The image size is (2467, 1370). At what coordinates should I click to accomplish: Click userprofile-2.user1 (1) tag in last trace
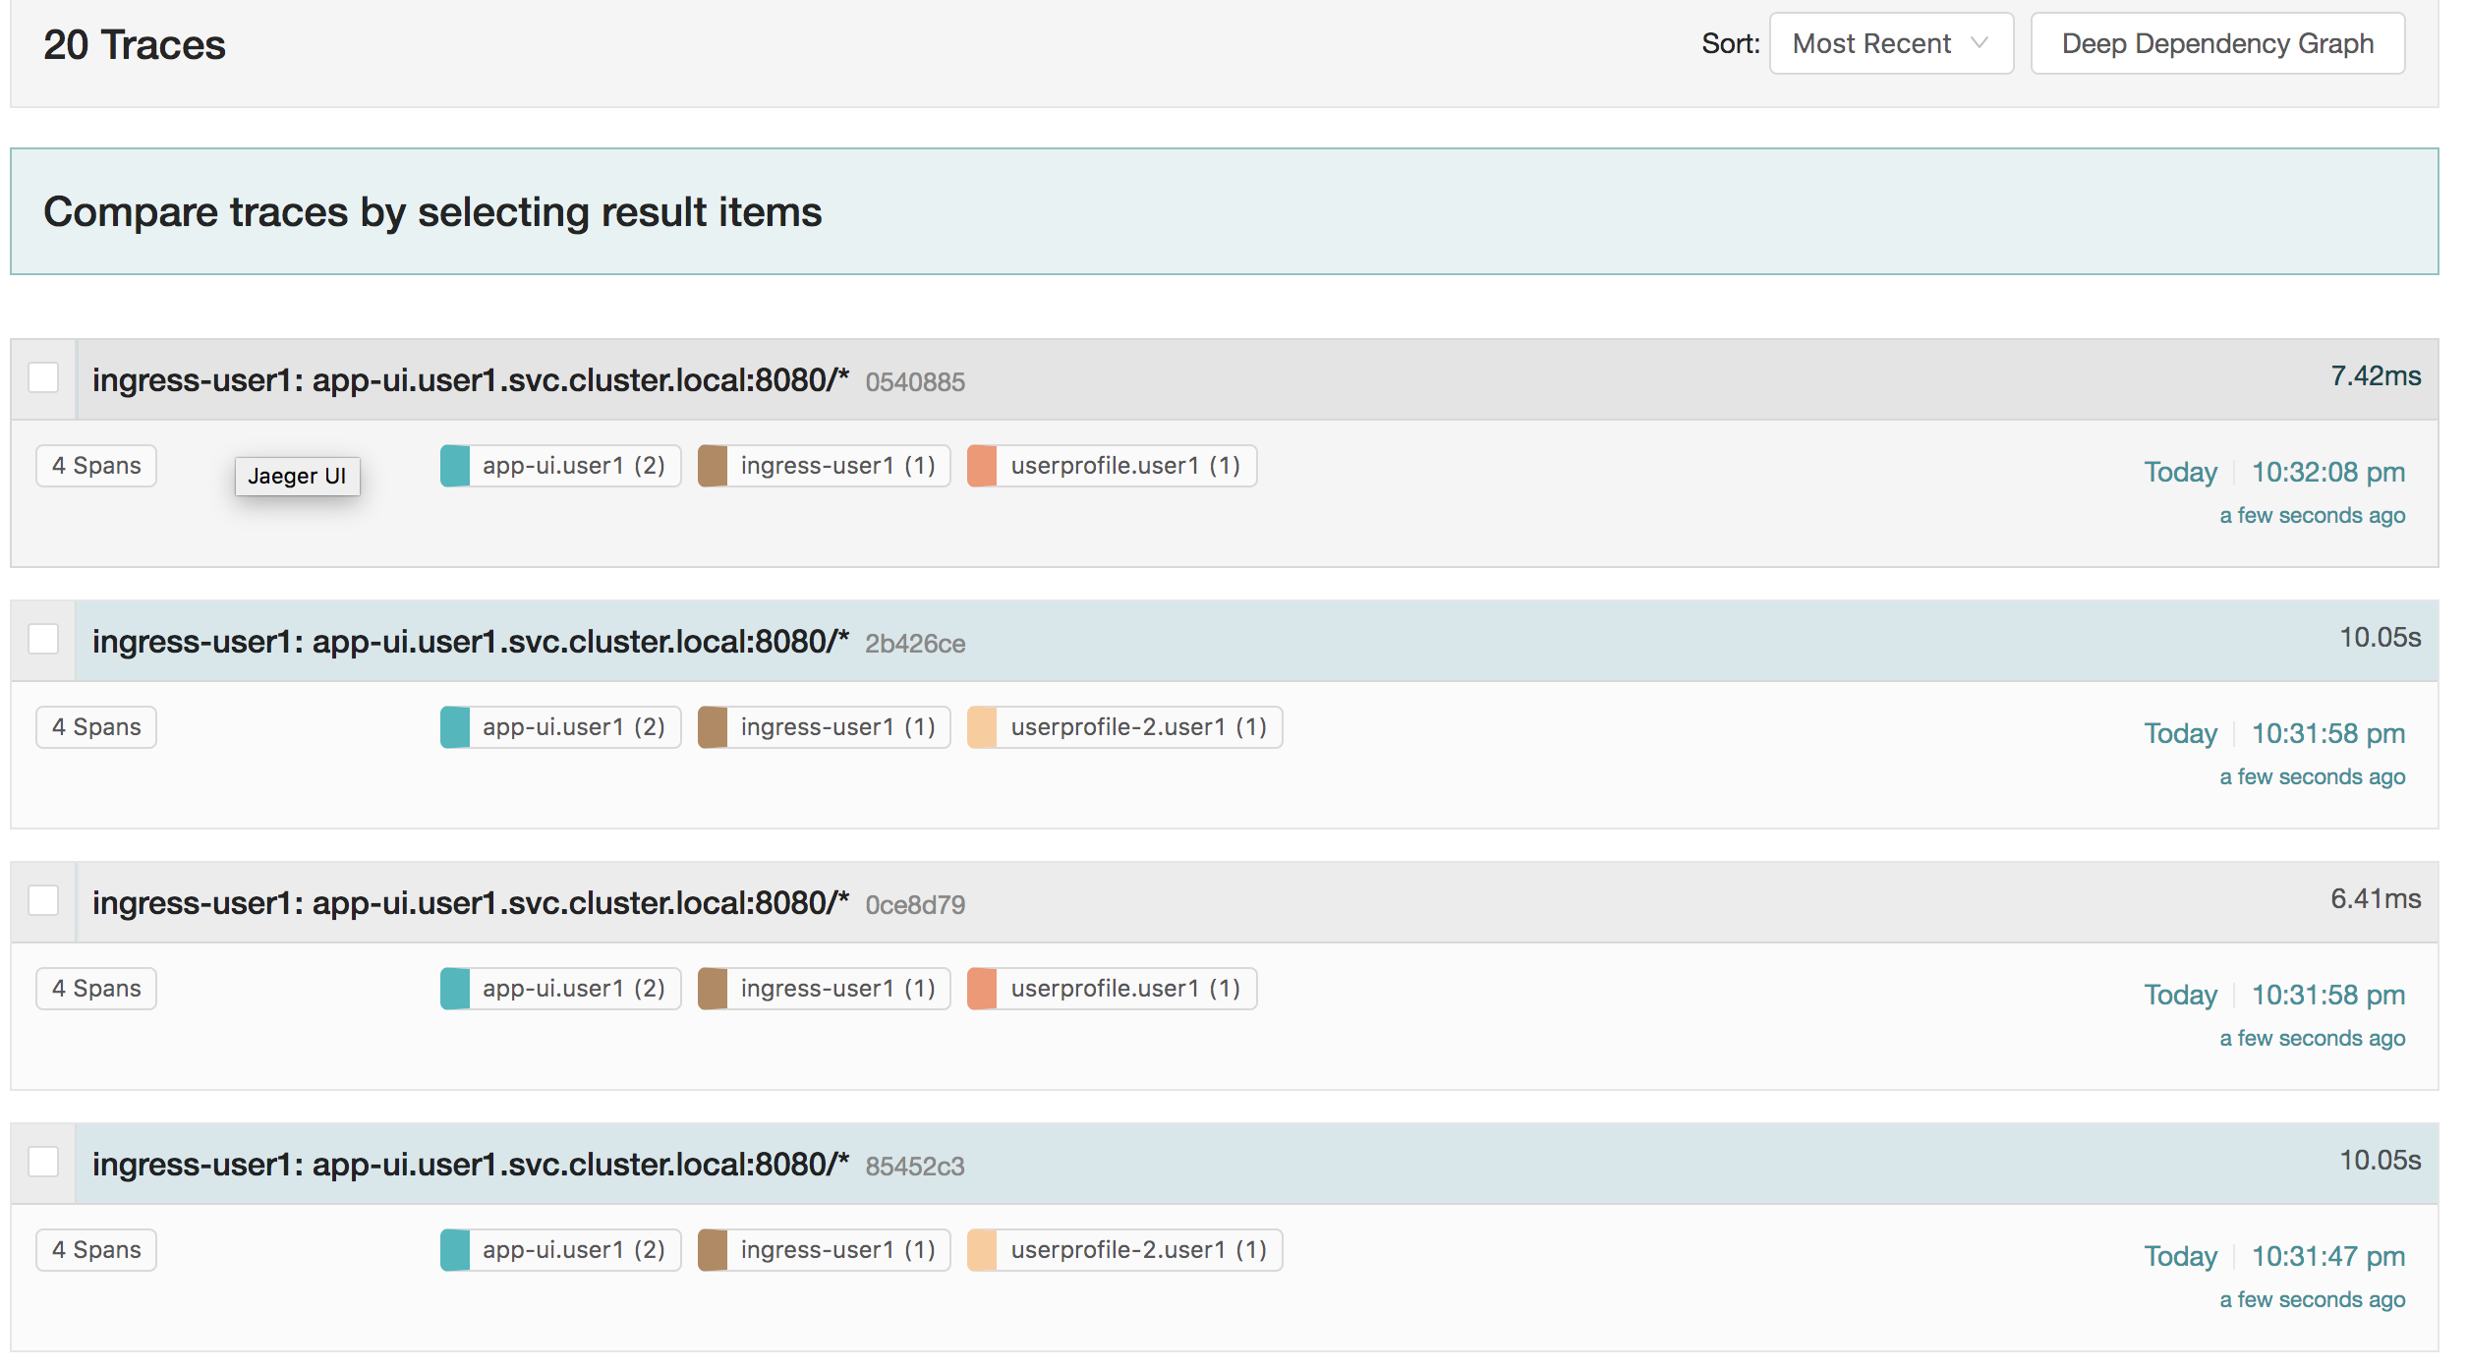(1124, 1250)
